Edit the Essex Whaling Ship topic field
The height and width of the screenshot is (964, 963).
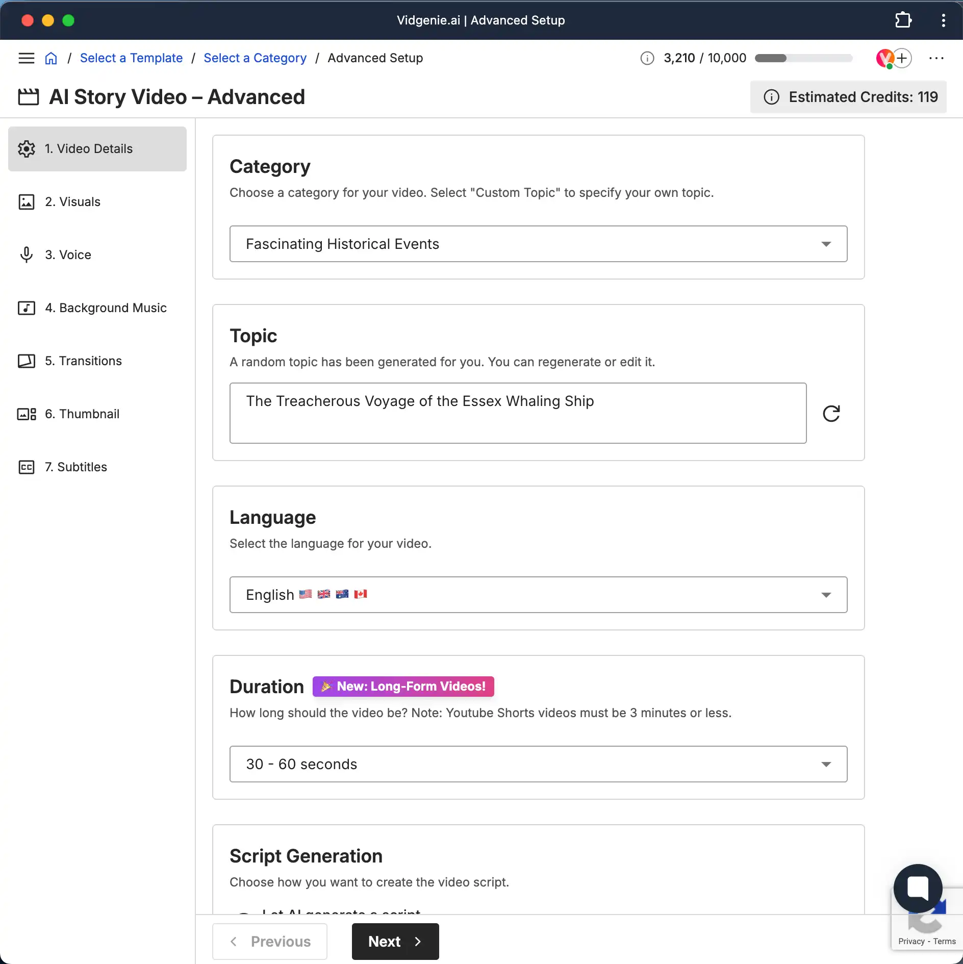(x=518, y=413)
